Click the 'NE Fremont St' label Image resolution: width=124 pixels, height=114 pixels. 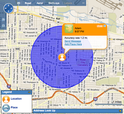65,65
